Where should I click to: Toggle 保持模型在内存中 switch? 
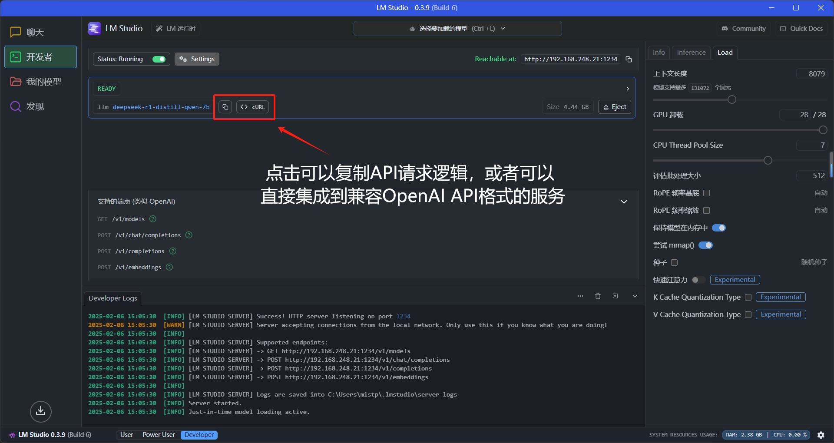coord(719,228)
